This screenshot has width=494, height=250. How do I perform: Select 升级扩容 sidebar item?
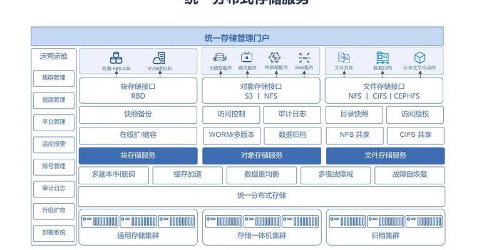[54, 211]
